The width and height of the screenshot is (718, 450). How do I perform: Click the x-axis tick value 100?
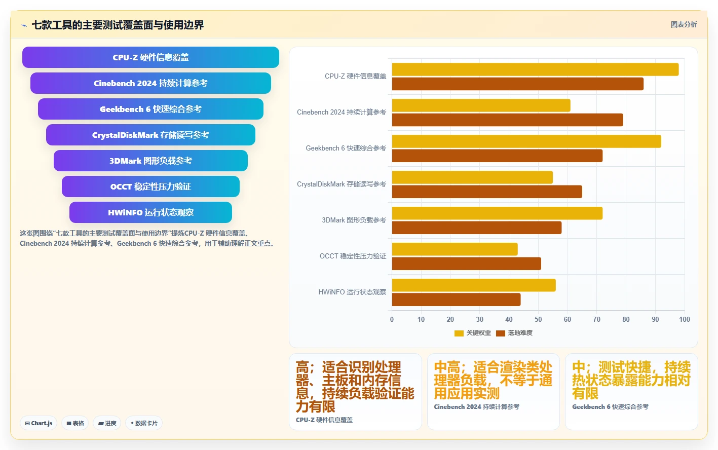[685, 320]
